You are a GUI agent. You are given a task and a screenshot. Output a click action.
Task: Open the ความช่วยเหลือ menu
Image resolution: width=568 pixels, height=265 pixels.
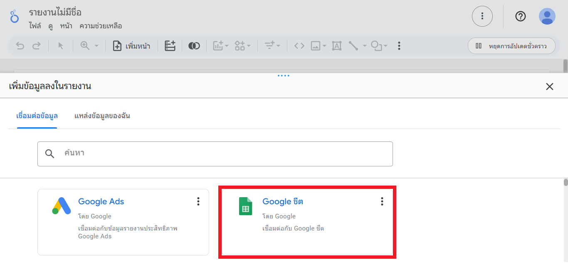101,26
